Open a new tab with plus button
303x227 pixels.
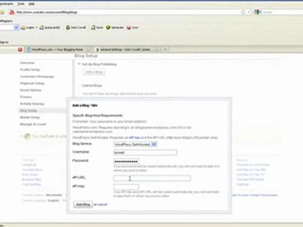click(x=165, y=49)
